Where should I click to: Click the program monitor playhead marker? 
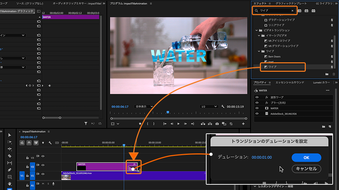click(x=168, y=112)
